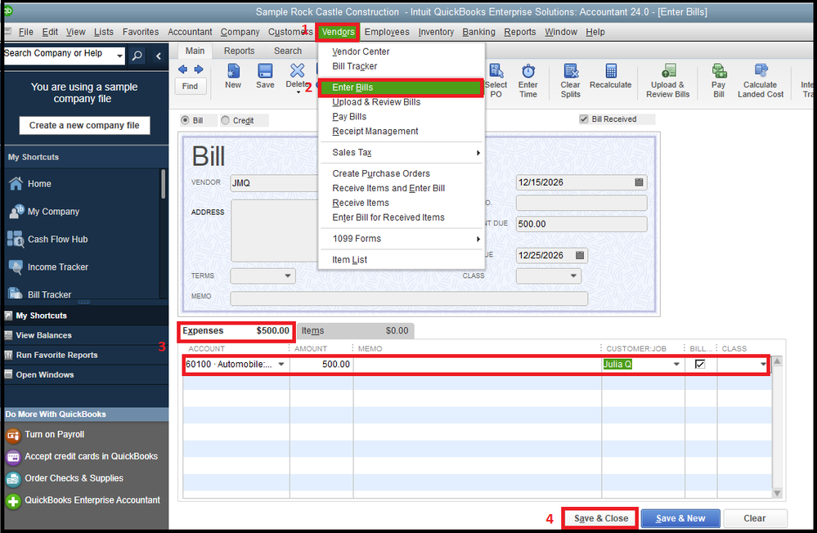Choose Receipt Management menu item
The height and width of the screenshot is (533, 817).
tap(375, 132)
